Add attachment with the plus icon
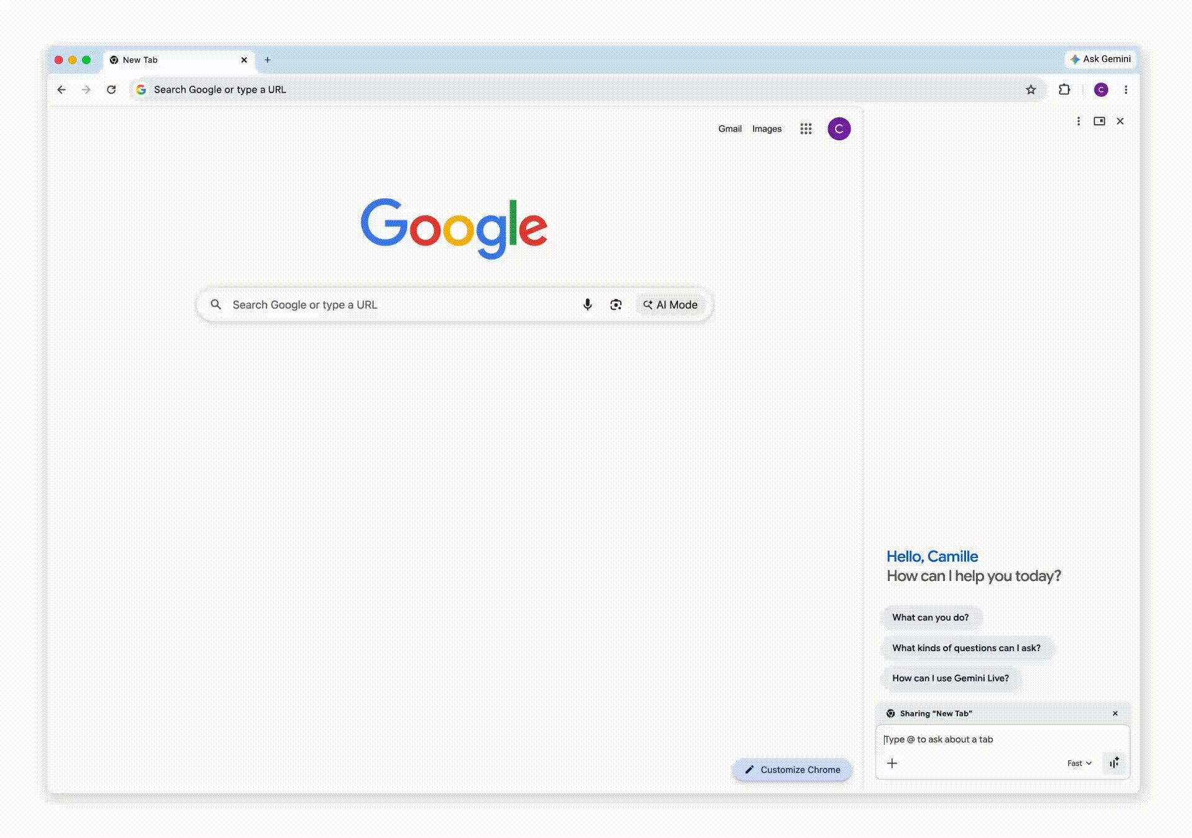 [x=892, y=763]
